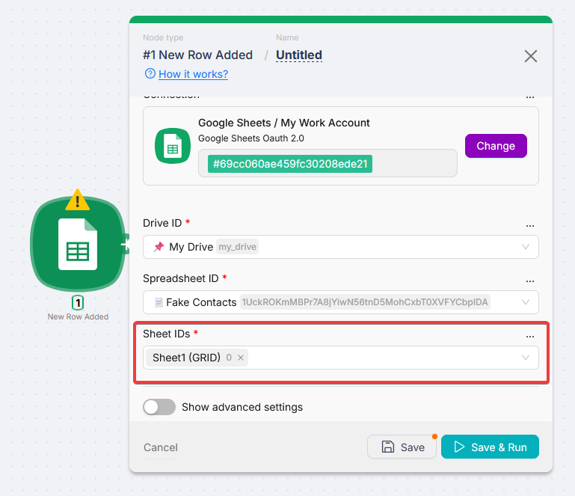Click the Untitled node name field
The width and height of the screenshot is (575, 496).
tap(299, 55)
